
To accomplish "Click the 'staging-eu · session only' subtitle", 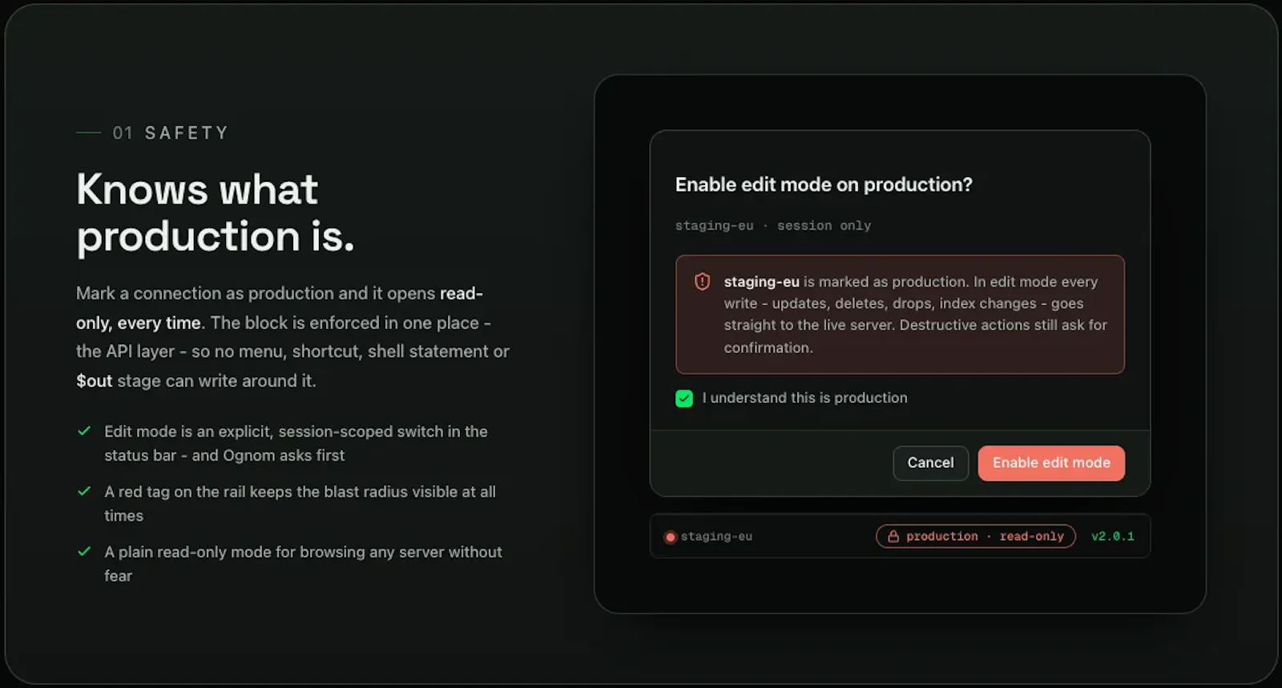I will pyautogui.click(x=773, y=226).
